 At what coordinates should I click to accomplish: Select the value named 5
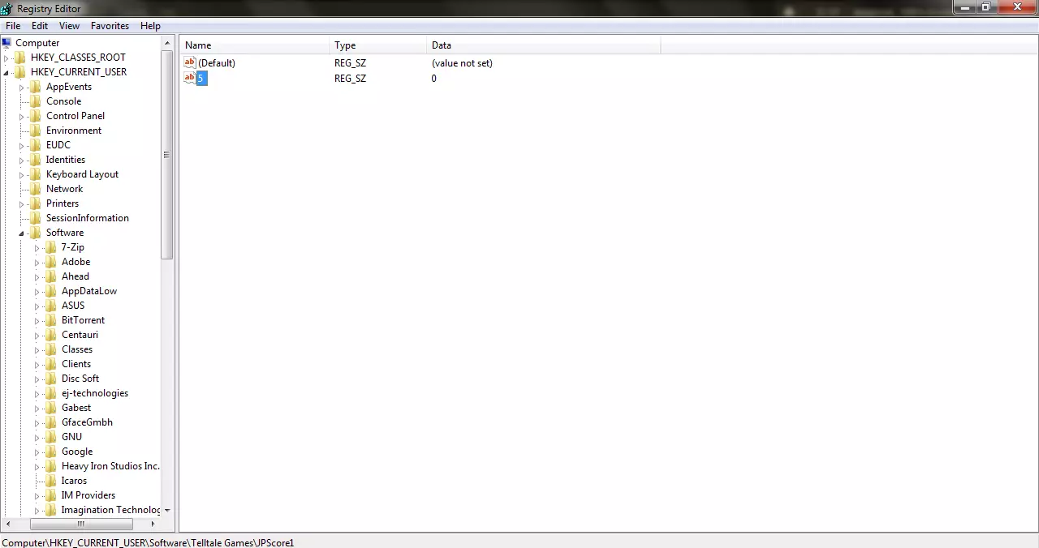pyautogui.click(x=201, y=79)
